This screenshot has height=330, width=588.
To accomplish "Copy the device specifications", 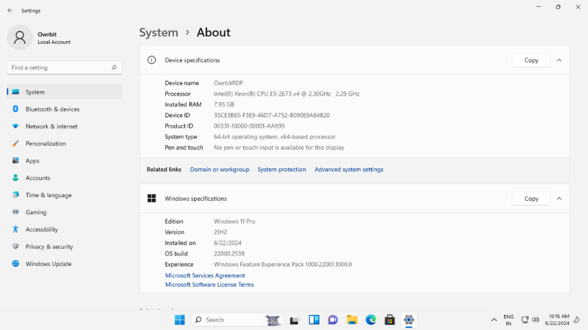I will coord(531,60).
